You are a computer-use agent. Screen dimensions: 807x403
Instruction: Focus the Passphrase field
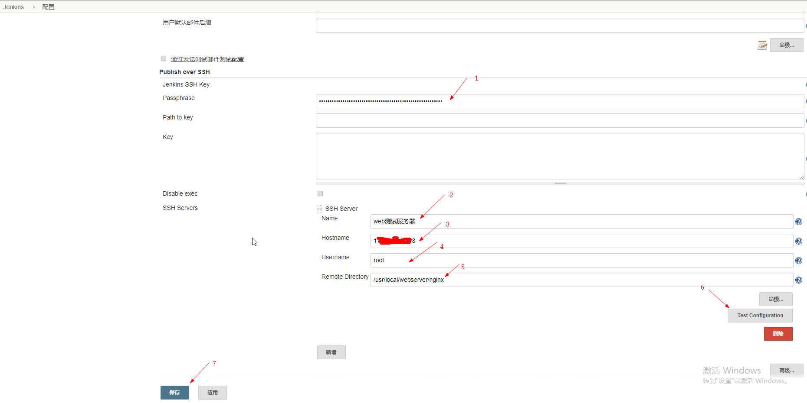(x=560, y=101)
